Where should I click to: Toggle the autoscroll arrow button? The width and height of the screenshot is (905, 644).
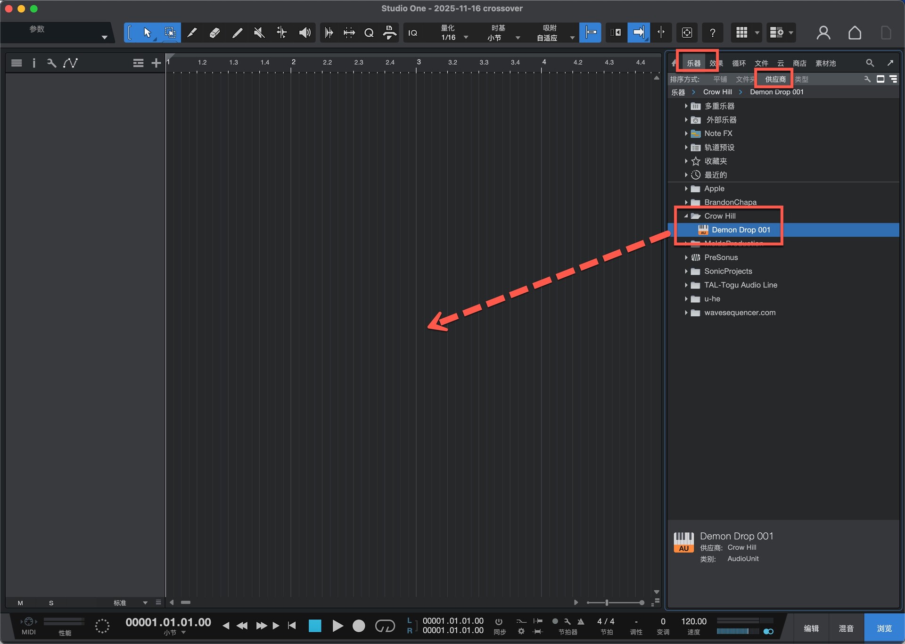coord(638,33)
